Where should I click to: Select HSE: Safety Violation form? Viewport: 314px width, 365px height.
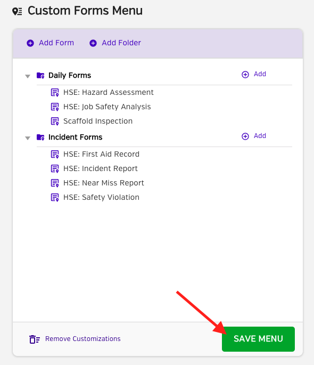101,197
